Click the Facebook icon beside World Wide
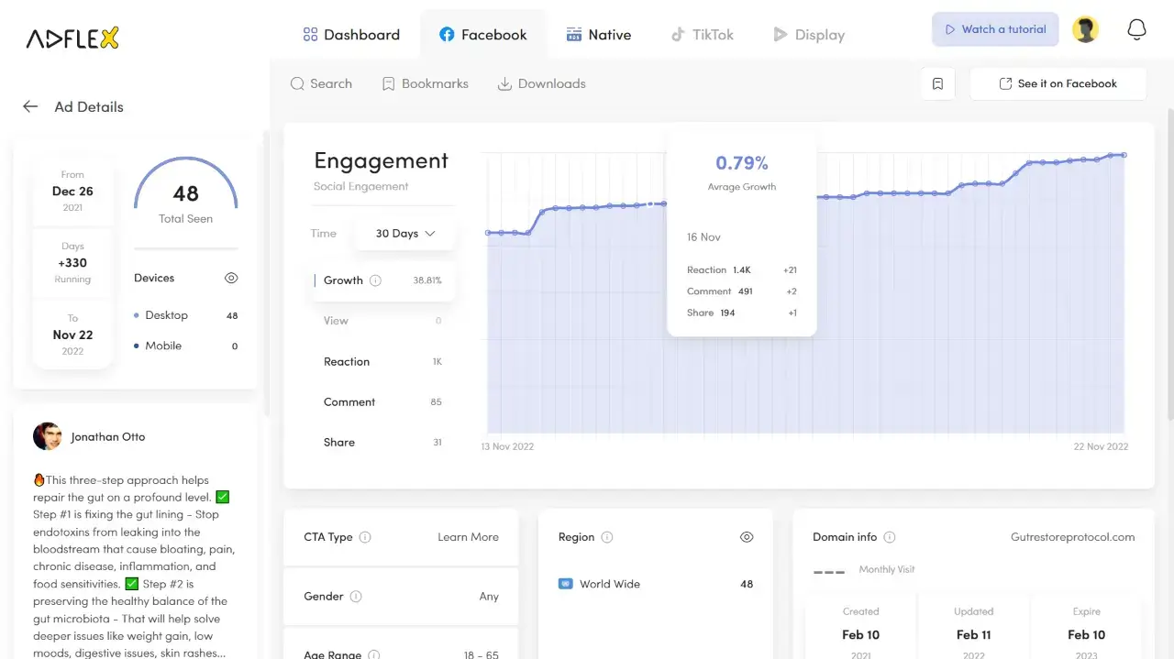 tap(568, 584)
